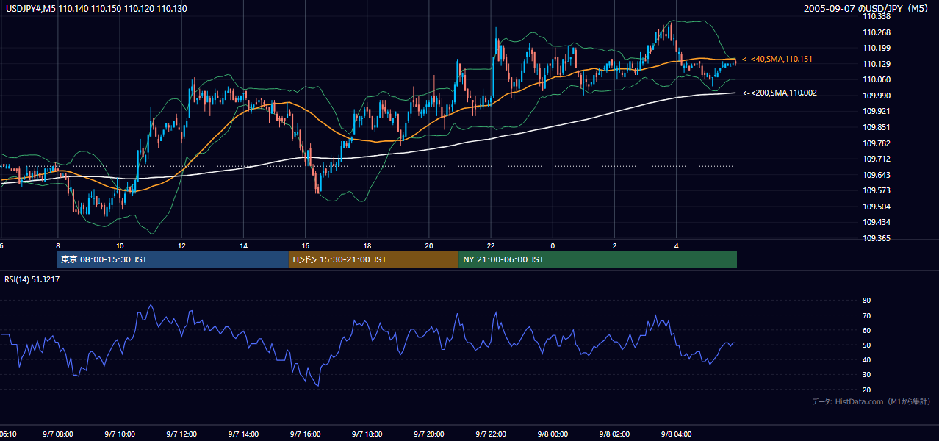Click the 9/7 12:00 time axis label

181,434
